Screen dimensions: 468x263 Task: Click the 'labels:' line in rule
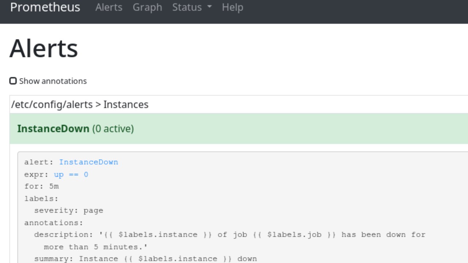[x=41, y=199]
